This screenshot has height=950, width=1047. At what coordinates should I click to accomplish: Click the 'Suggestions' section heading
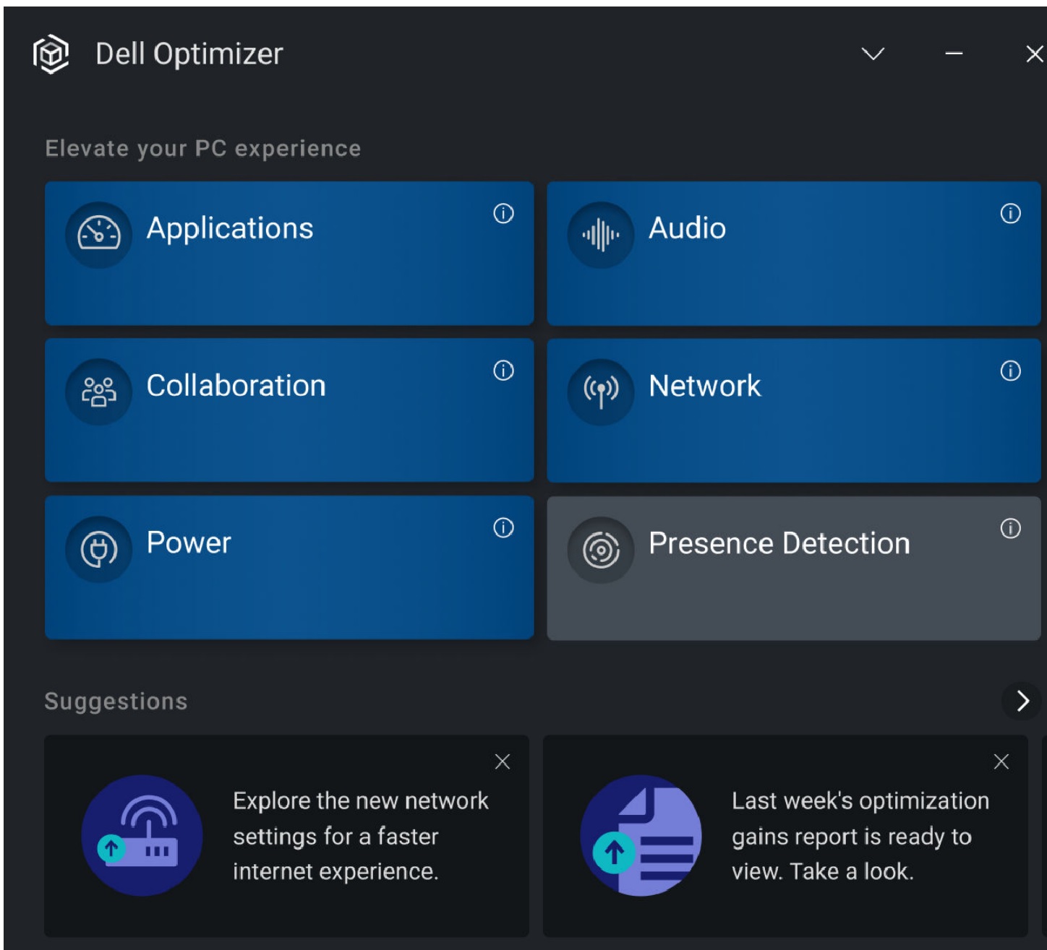(116, 701)
